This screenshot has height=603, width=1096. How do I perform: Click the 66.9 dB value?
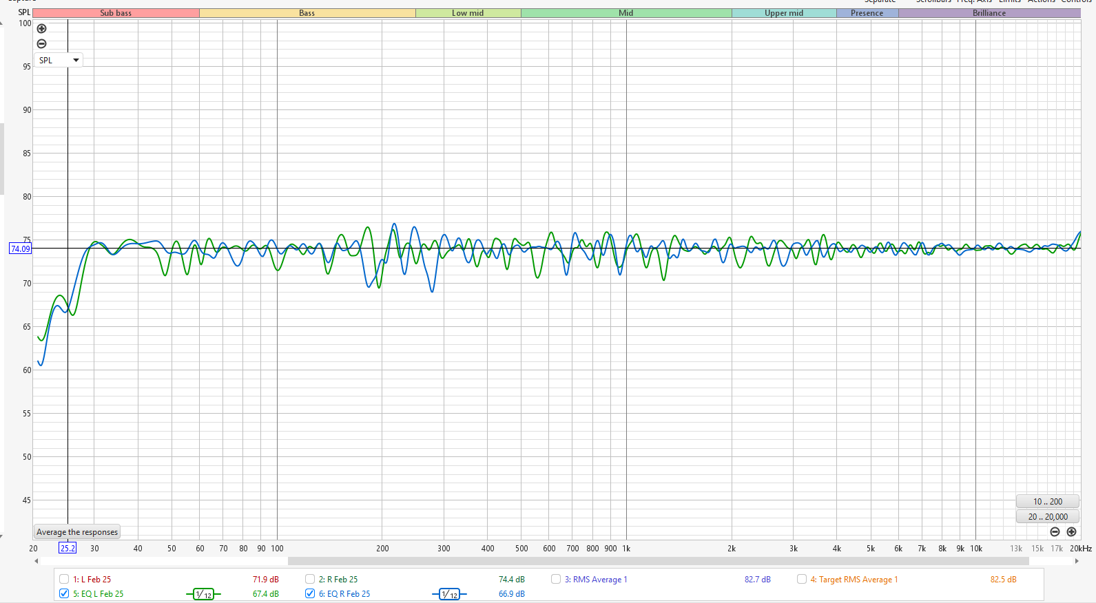click(512, 594)
